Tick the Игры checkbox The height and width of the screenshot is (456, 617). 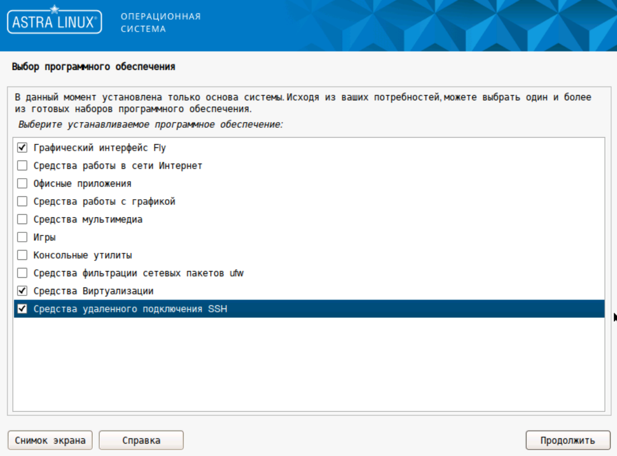(22, 238)
